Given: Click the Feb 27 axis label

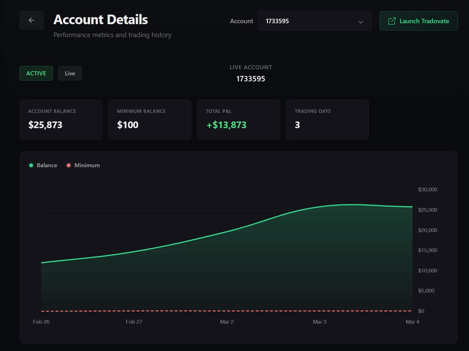Looking at the screenshot, I should click(134, 322).
